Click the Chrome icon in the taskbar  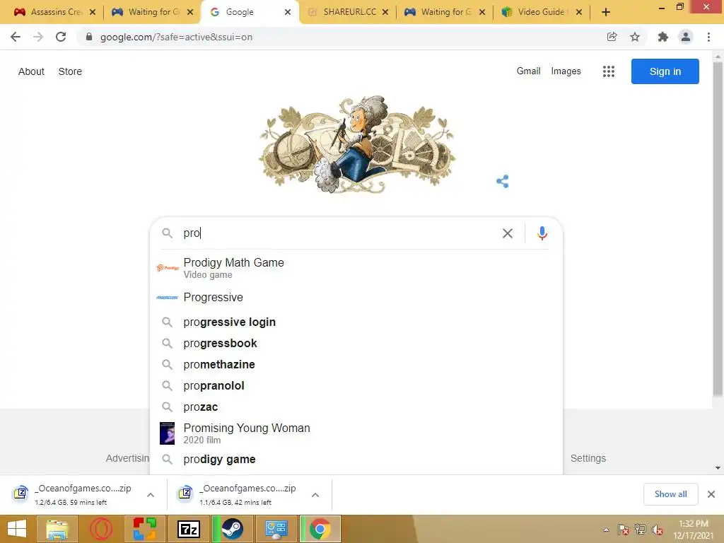[320, 529]
